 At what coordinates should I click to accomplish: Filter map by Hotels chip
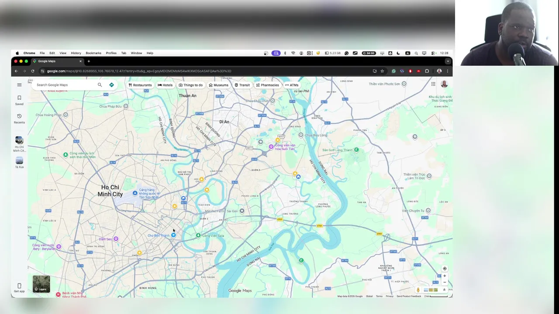[165, 85]
